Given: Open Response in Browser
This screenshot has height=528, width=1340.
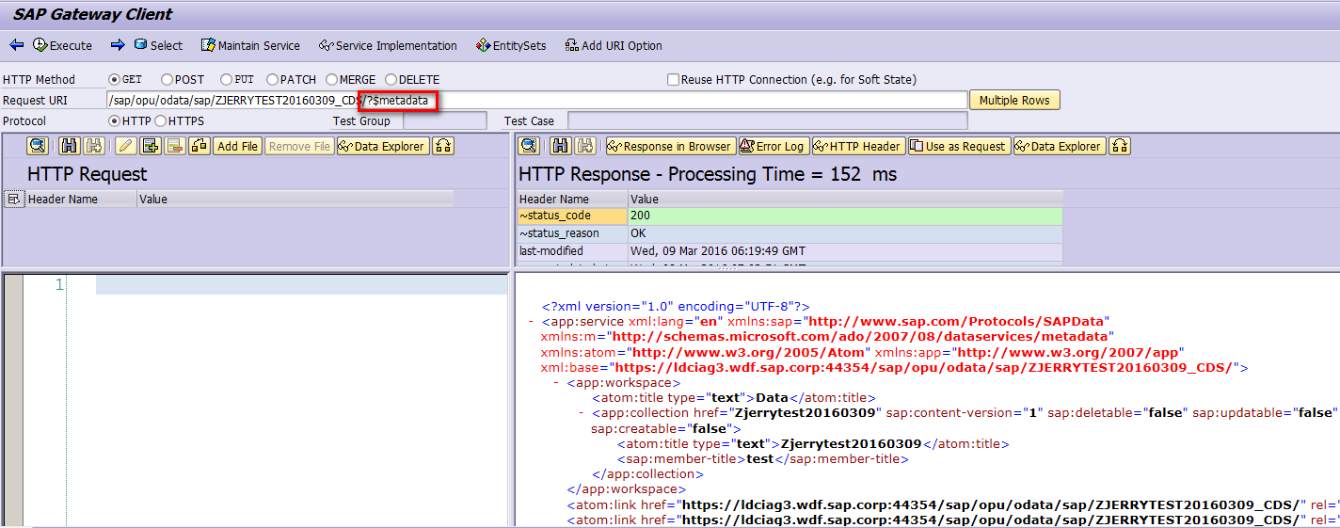Looking at the screenshot, I should [x=669, y=146].
